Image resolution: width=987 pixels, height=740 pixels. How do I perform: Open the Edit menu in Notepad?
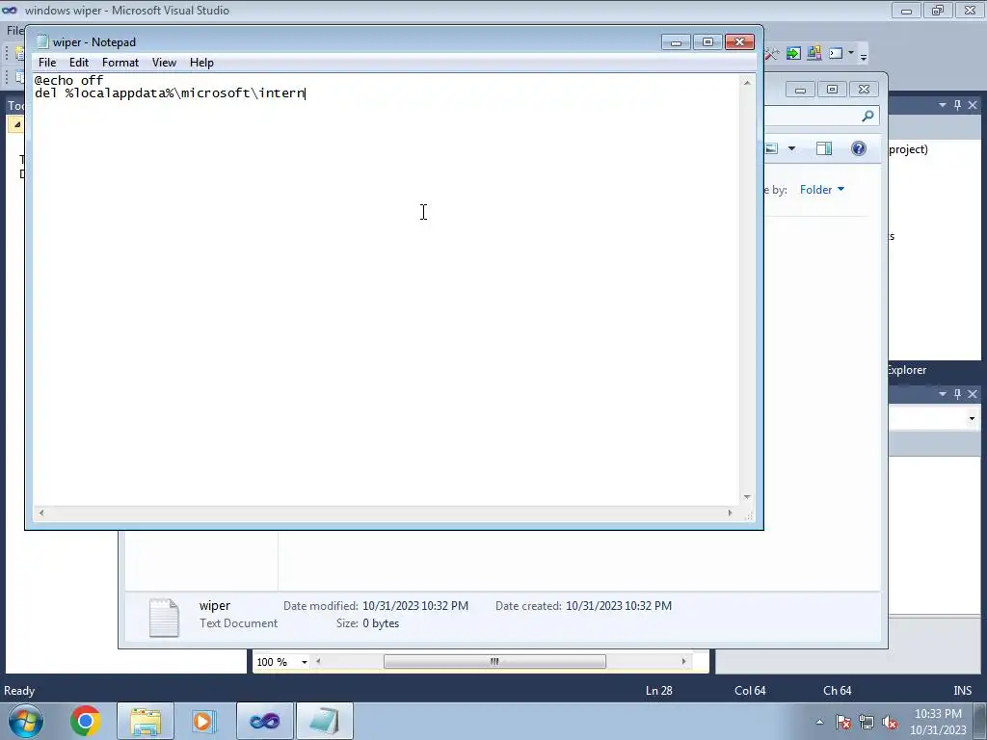(79, 63)
